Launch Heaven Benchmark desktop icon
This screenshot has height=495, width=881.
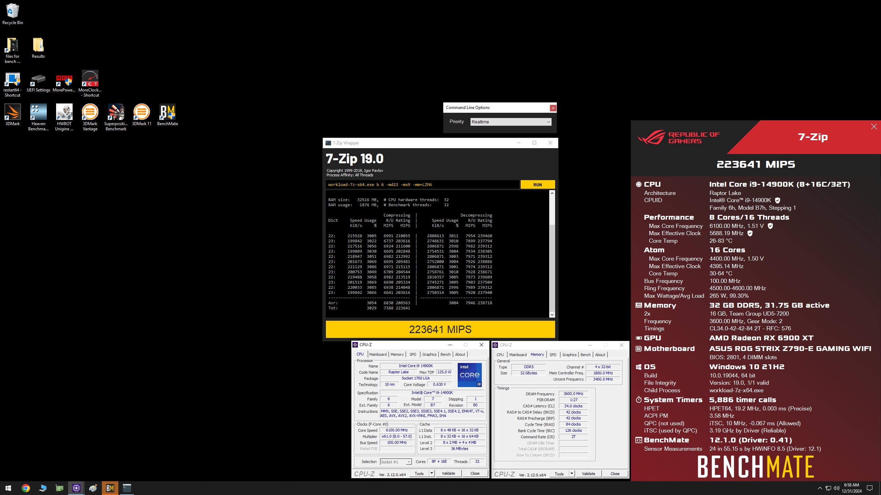[x=38, y=118]
